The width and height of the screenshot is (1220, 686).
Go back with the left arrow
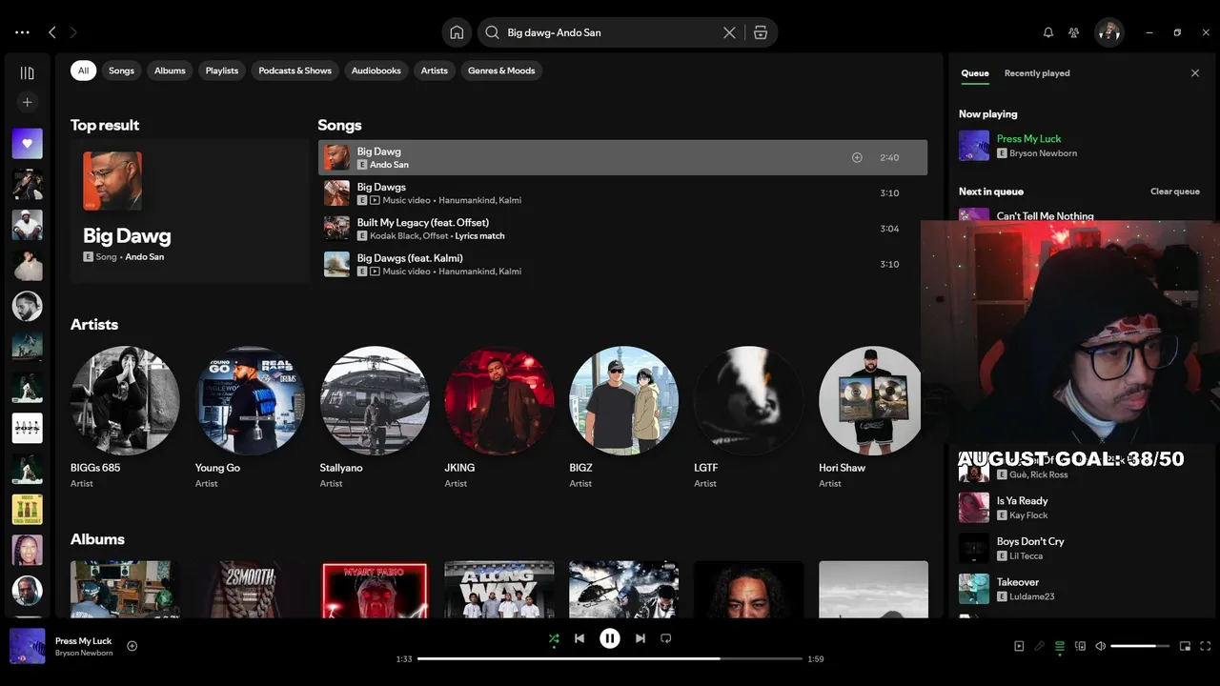(52, 32)
